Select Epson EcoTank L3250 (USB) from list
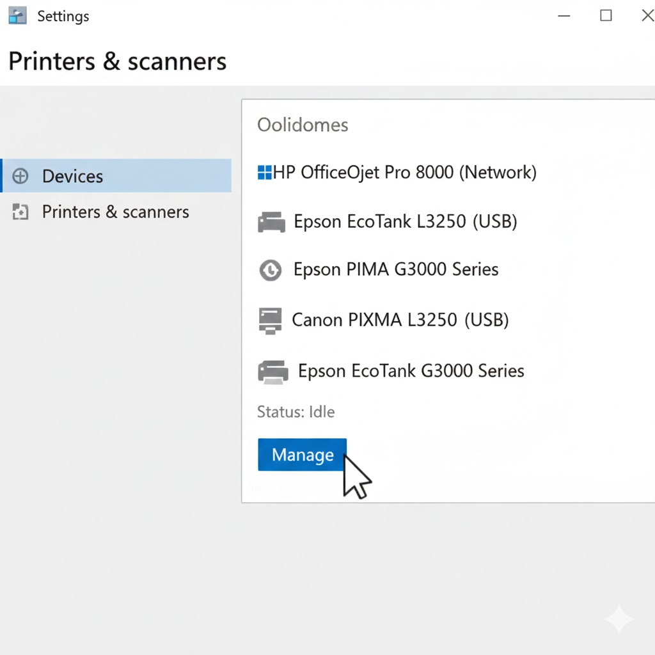This screenshot has width=655, height=655. (405, 221)
